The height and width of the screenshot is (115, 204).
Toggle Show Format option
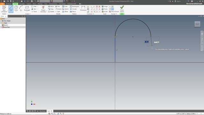[x=114, y=11]
